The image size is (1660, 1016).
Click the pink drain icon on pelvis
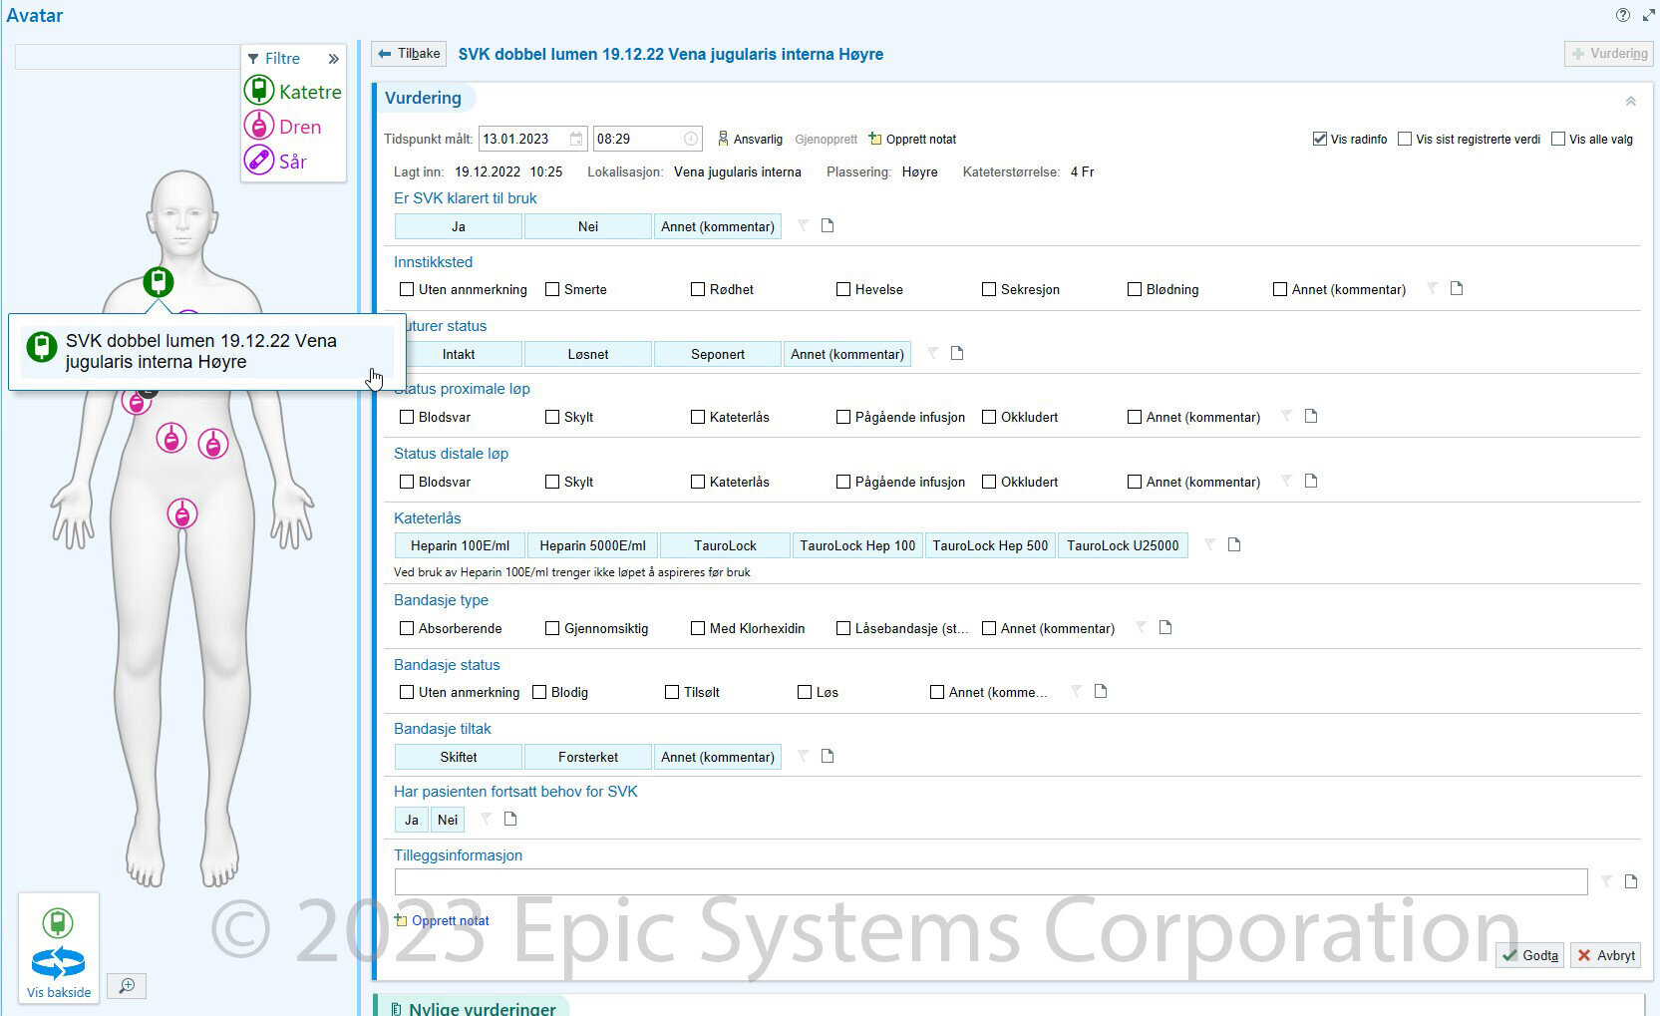(181, 514)
